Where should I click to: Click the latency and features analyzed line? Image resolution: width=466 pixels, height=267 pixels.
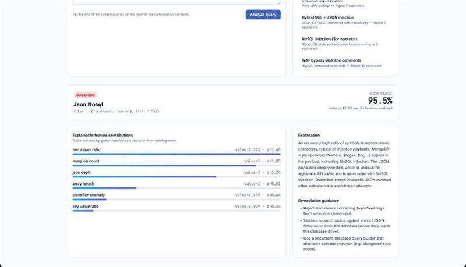(x=361, y=108)
